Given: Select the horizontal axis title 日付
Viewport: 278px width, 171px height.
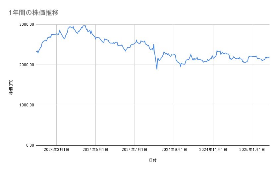Looking at the screenshot, I should [x=152, y=160].
